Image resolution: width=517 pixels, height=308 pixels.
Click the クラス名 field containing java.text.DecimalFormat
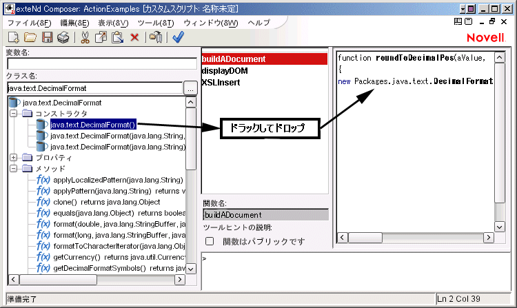click(94, 88)
